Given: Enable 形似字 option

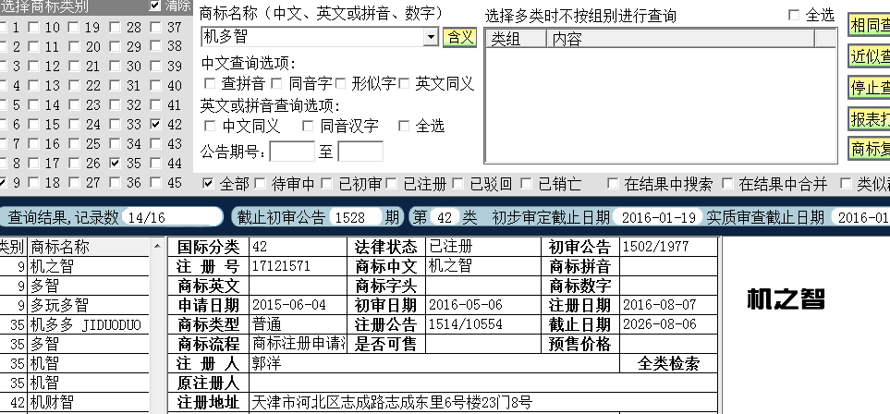Looking at the screenshot, I should pyautogui.click(x=340, y=83).
